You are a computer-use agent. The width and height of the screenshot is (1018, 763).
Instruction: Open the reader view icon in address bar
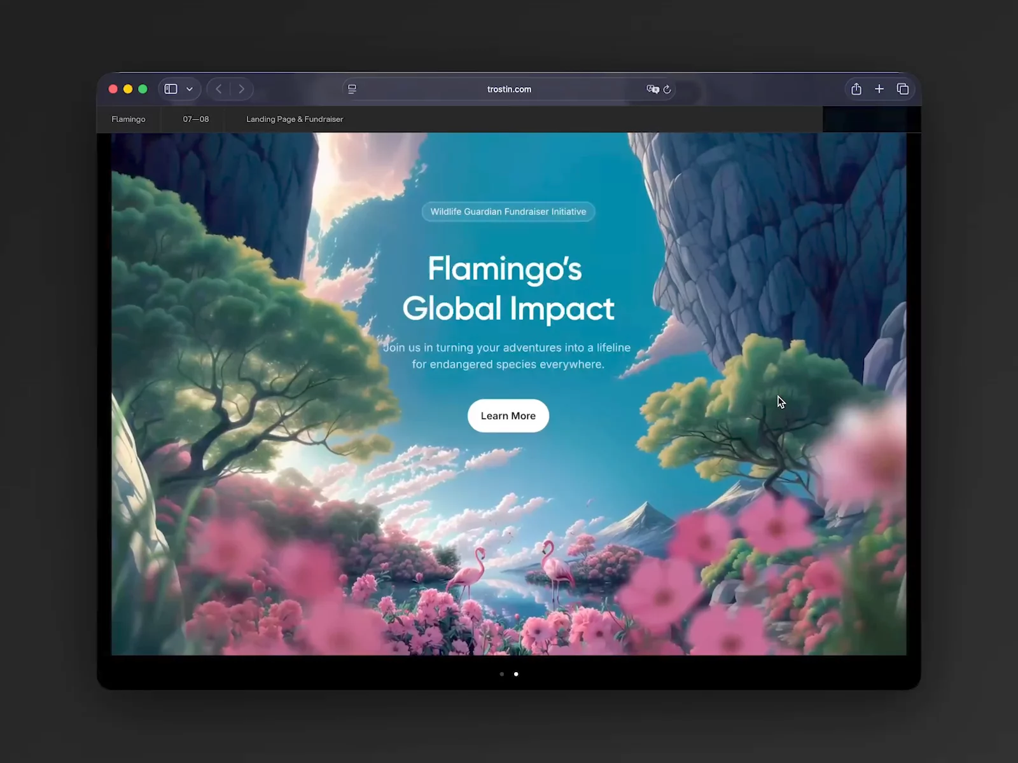352,89
